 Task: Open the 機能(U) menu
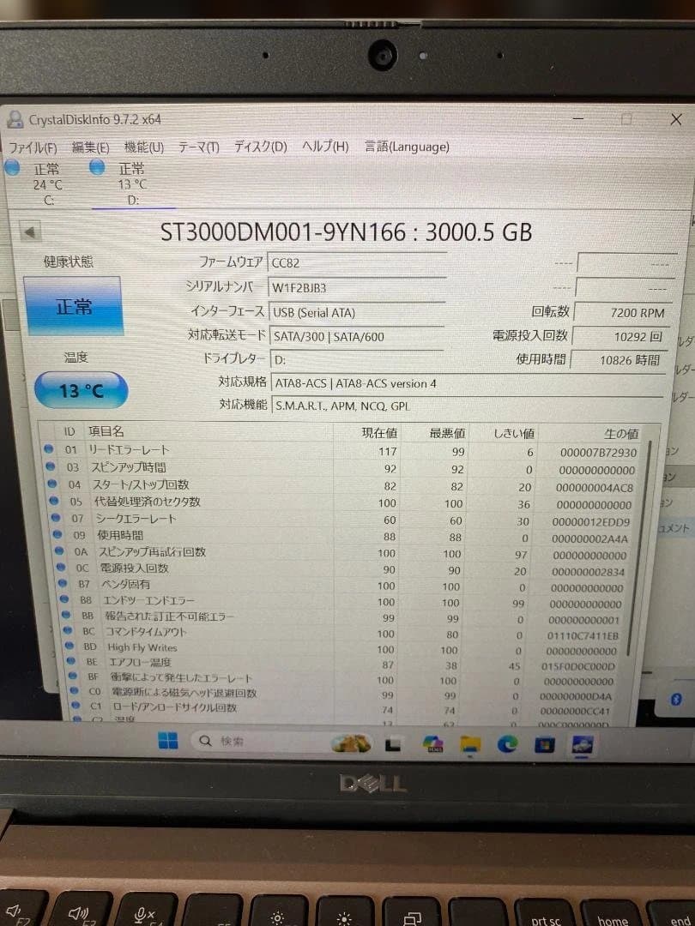144,147
